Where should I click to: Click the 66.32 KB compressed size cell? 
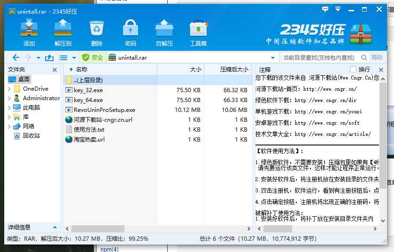click(235, 90)
